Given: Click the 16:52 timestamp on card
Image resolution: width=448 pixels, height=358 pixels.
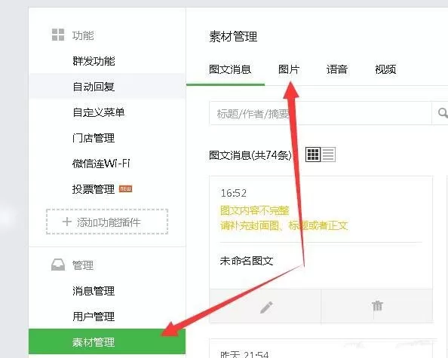Looking at the screenshot, I should pyautogui.click(x=234, y=193).
